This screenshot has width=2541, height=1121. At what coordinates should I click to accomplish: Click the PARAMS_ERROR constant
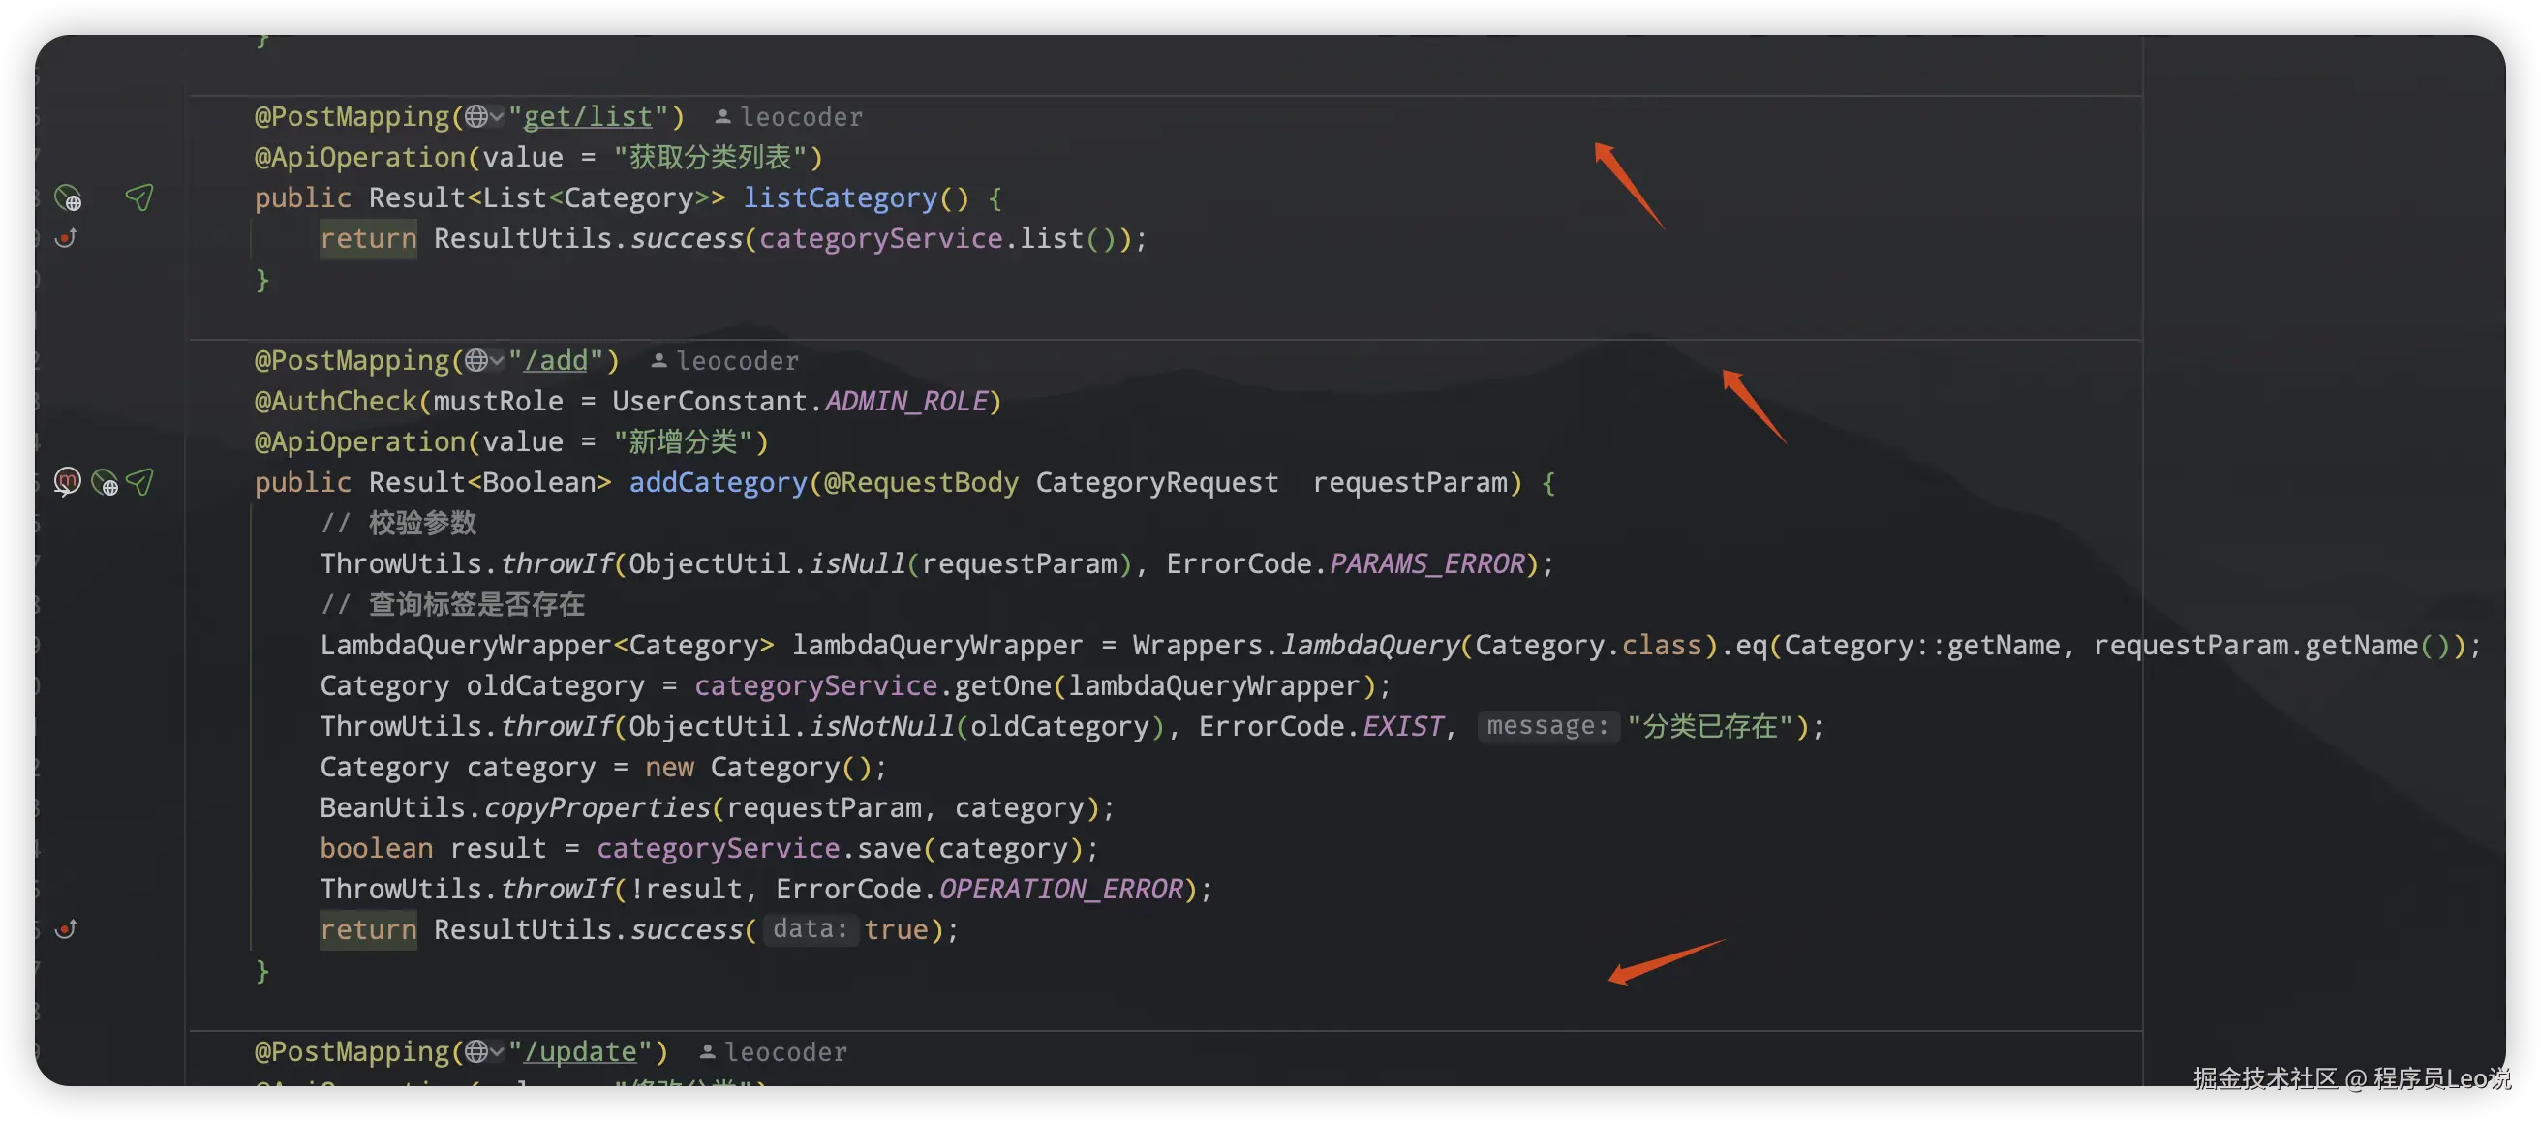pos(1426,563)
